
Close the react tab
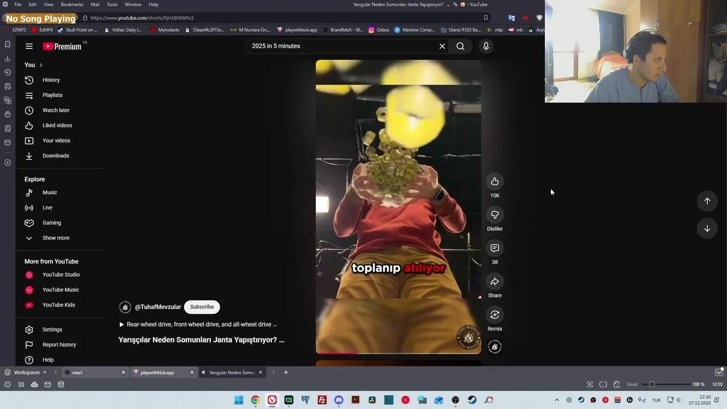[x=123, y=373]
